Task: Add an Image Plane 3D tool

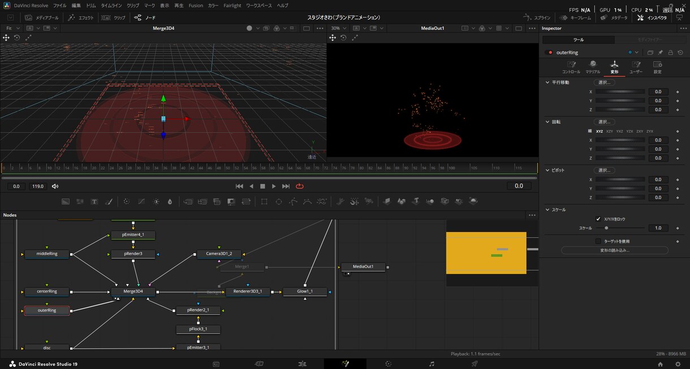Action: click(x=387, y=201)
